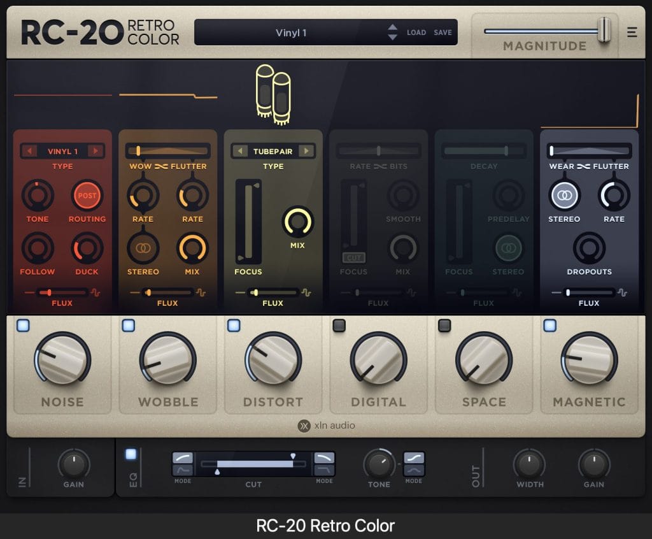Click the output GAIN knob
The width and height of the screenshot is (652, 539).
click(594, 464)
